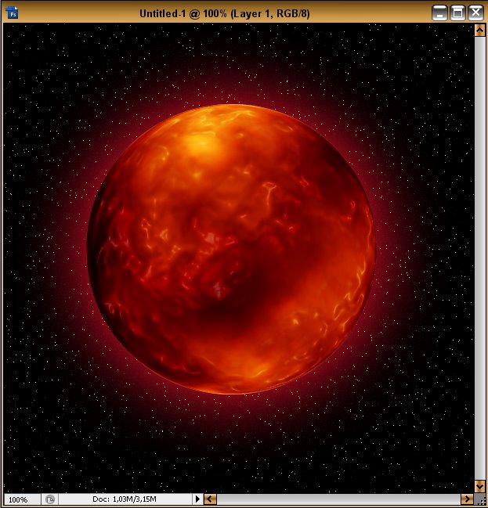
Task: Click the 100% zoom level field
Action: [x=22, y=499]
